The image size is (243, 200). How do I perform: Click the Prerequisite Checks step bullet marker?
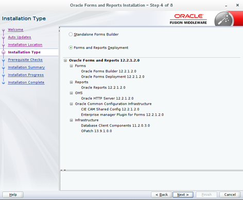pyautogui.click(x=4, y=60)
